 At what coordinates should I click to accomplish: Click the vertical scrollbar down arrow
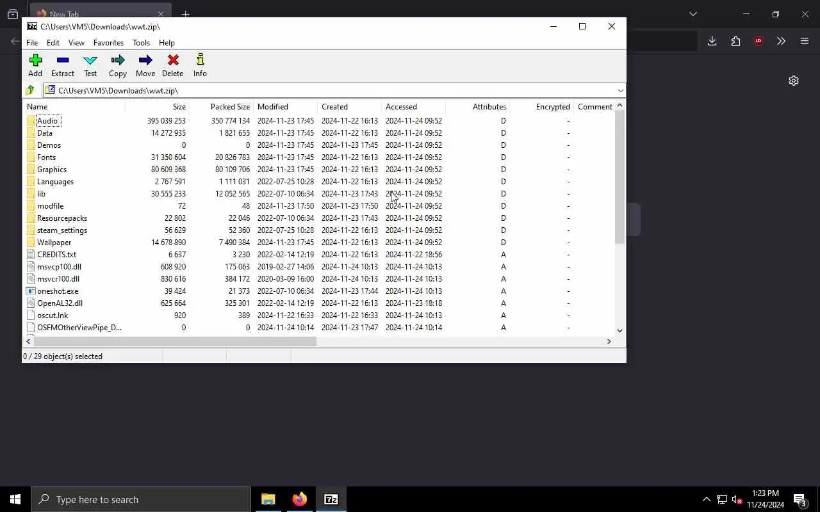point(619,330)
